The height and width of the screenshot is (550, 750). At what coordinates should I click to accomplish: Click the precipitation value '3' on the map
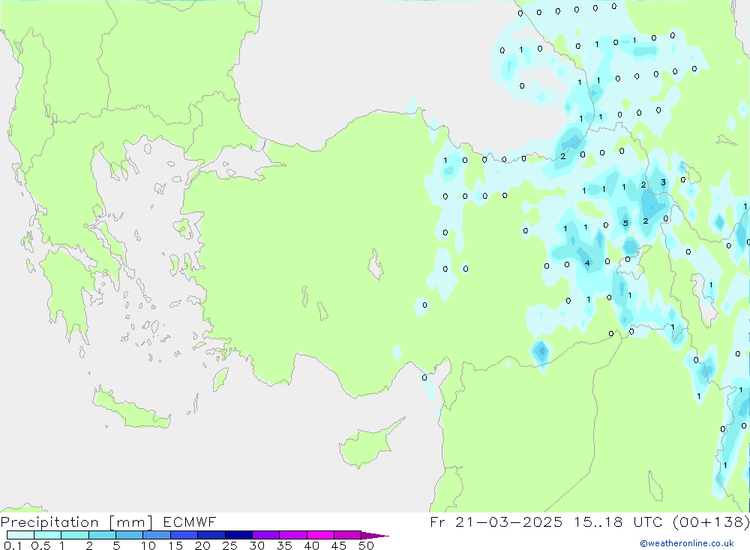(663, 182)
